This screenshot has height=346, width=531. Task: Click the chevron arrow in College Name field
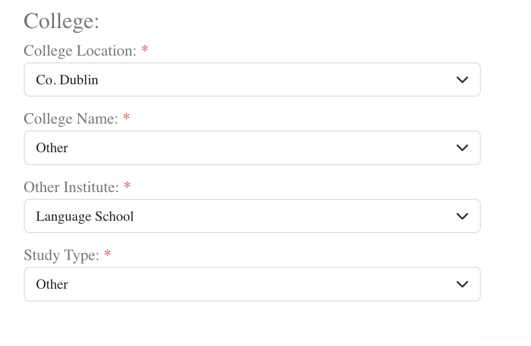[462, 148]
